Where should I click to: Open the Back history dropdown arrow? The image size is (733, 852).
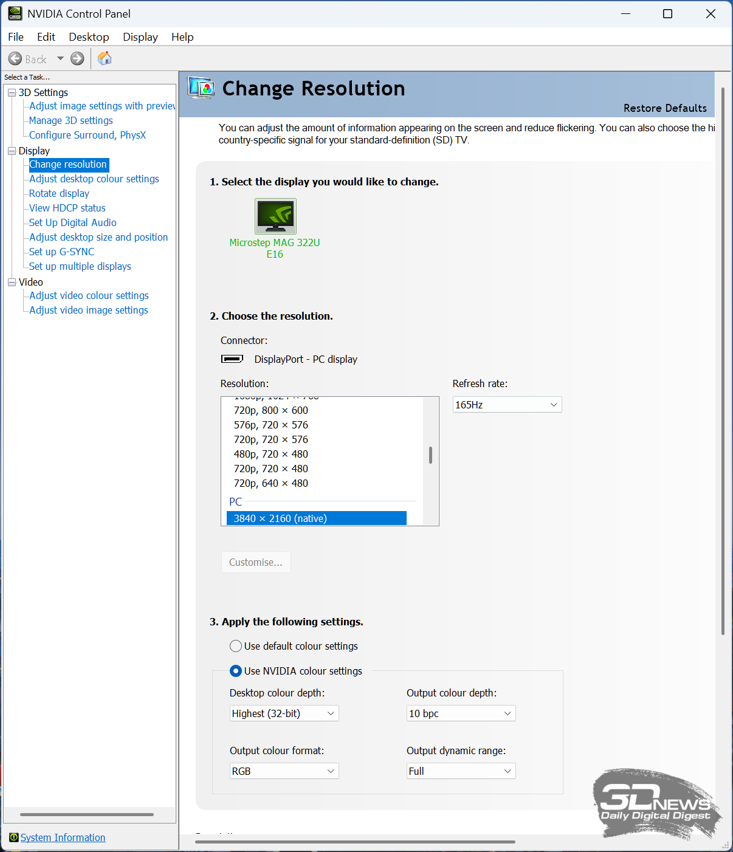60,59
